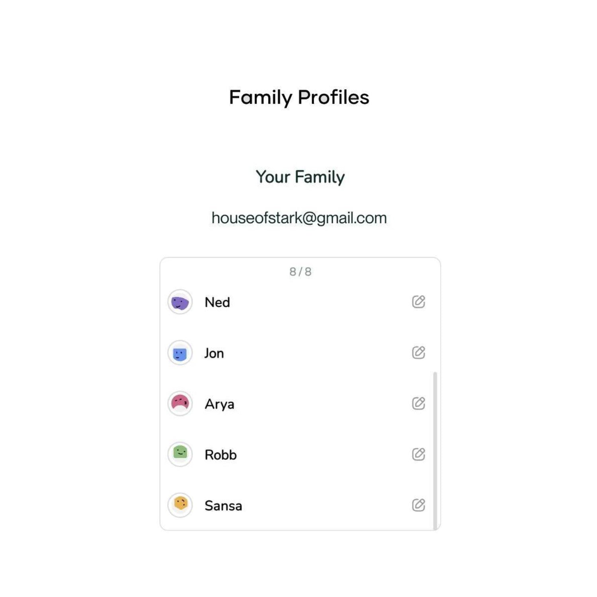Click the family list scrollbar

(435, 450)
